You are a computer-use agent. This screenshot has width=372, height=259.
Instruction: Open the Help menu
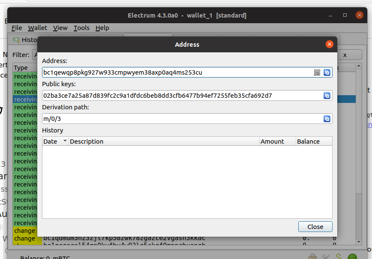(102, 28)
